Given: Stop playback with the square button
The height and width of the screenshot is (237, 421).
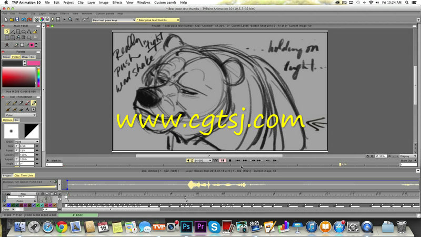Looking at the screenshot, I should click(x=230, y=161).
